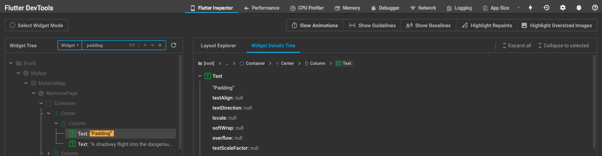
Task: Toggle Slow Animations
Action: point(315,26)
